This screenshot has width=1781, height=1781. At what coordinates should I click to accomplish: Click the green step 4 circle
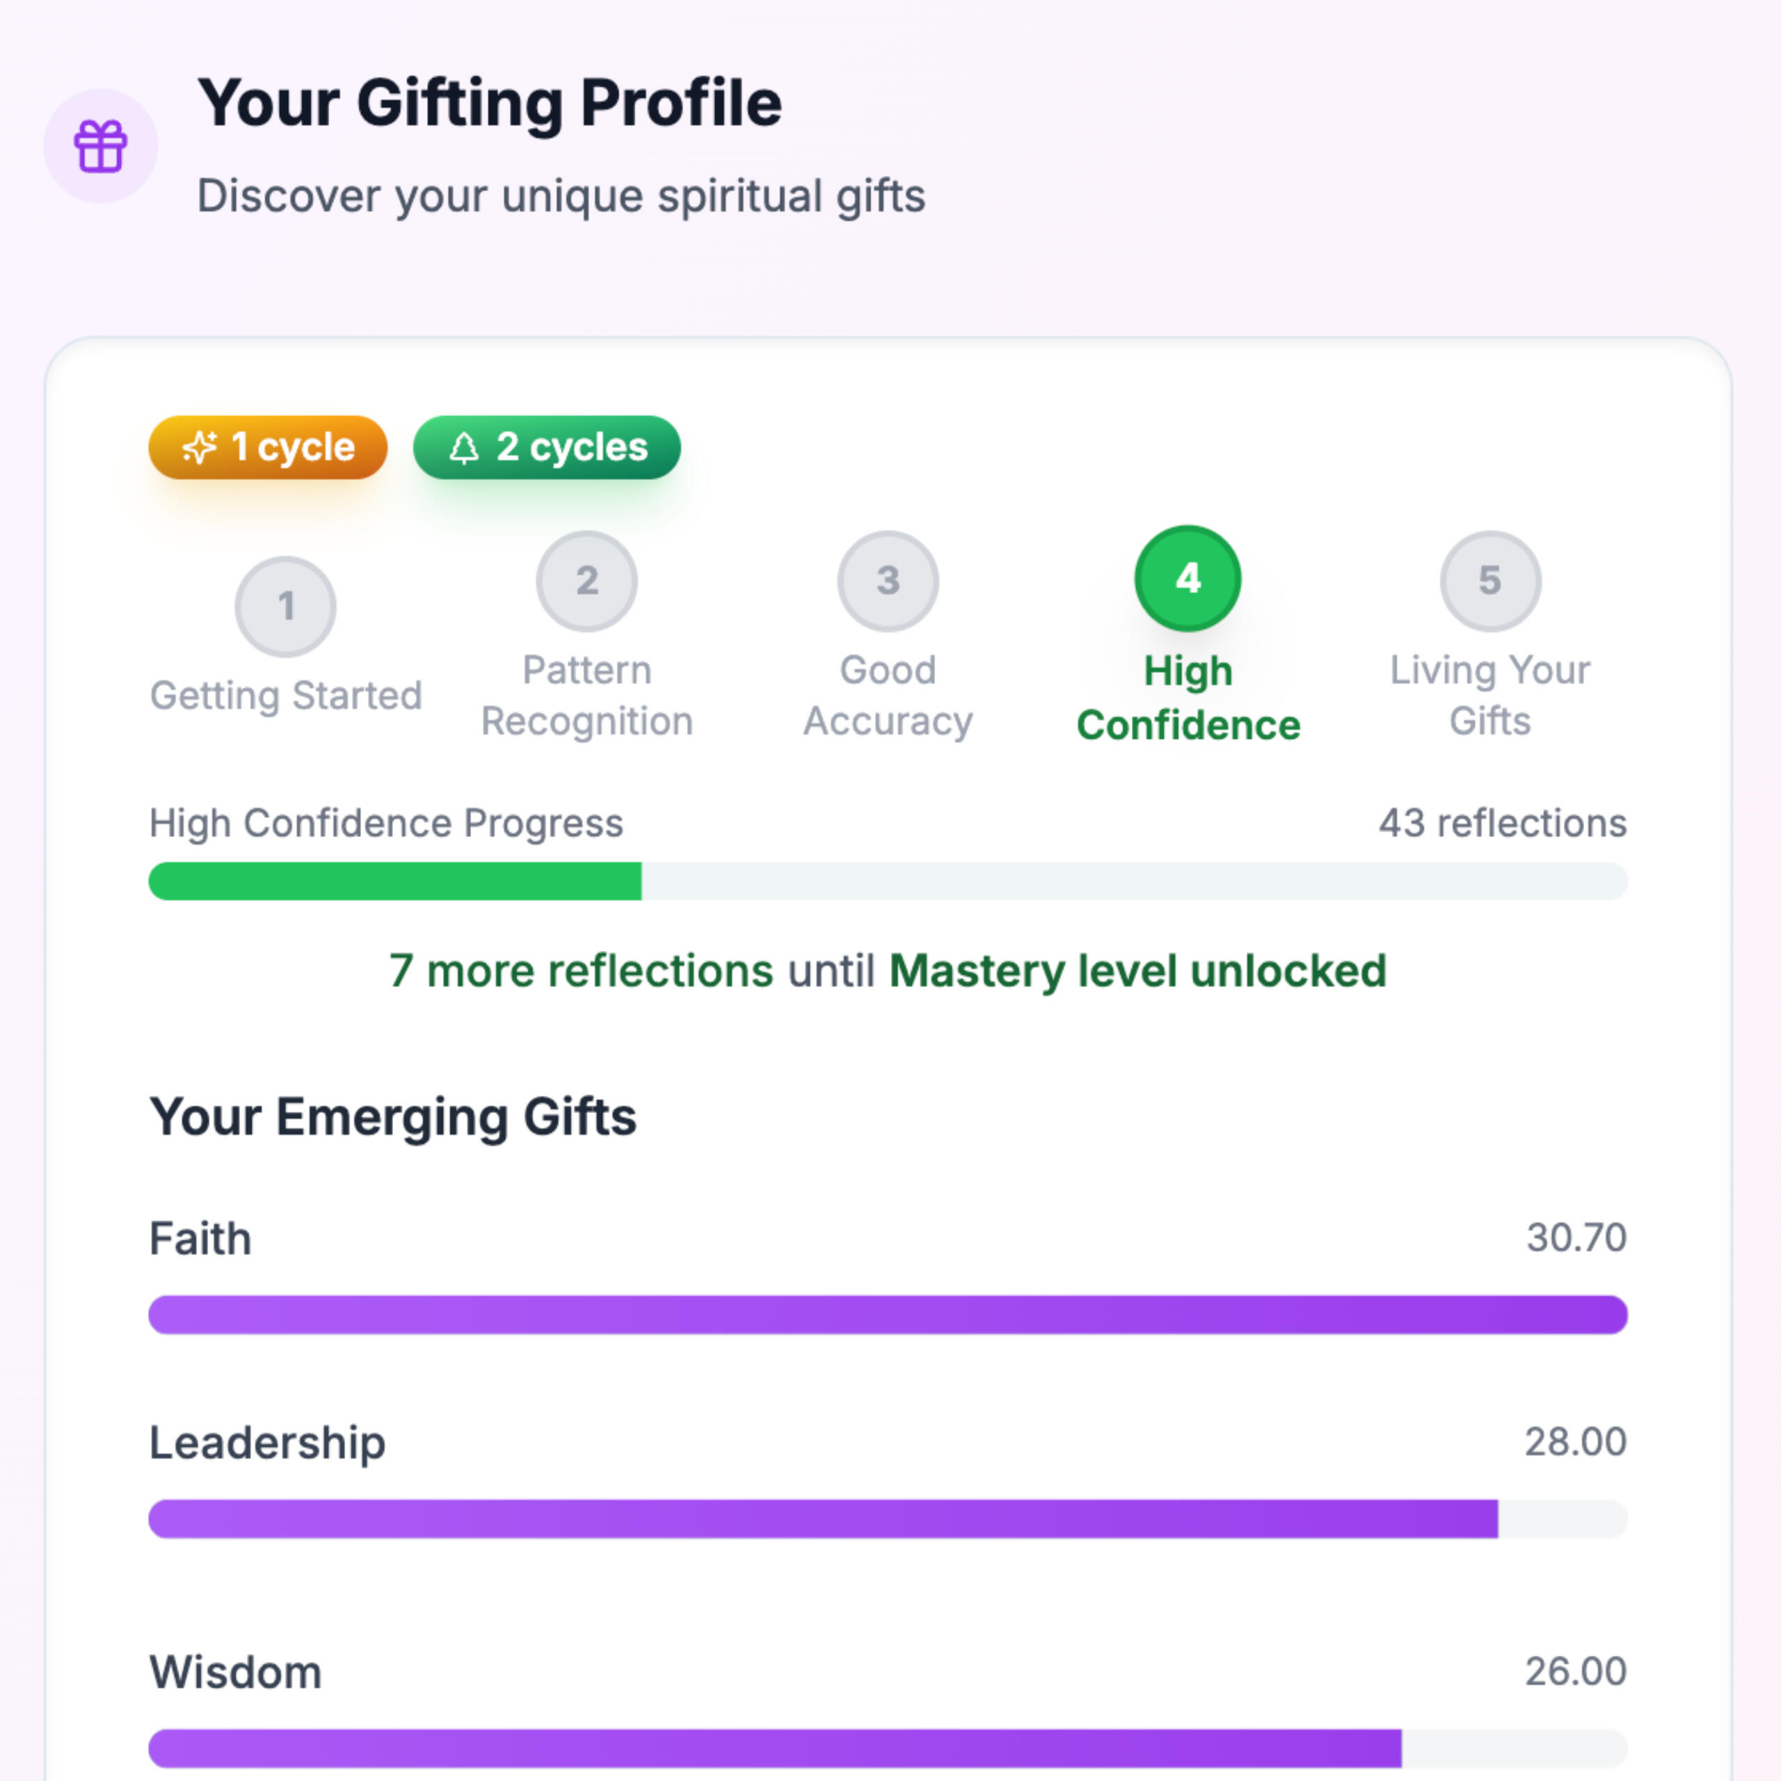(x=1188, y=579)
